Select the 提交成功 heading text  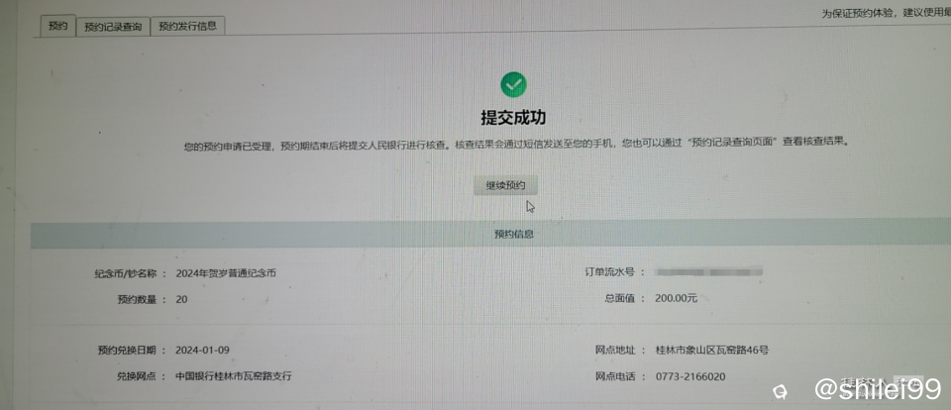[513, 117]
